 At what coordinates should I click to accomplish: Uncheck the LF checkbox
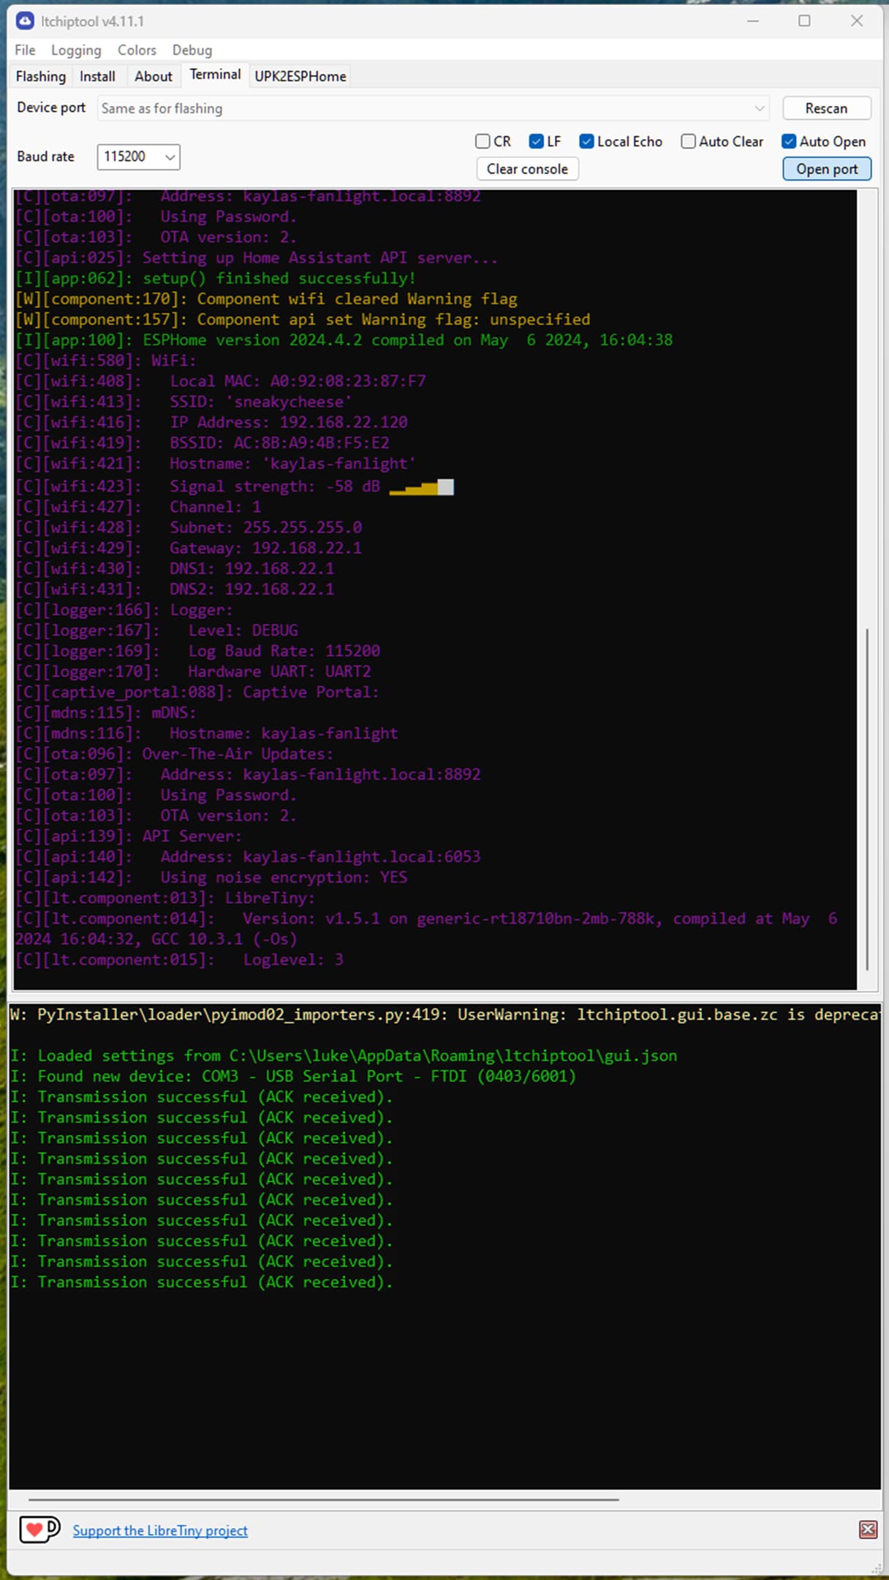point(545,141)
